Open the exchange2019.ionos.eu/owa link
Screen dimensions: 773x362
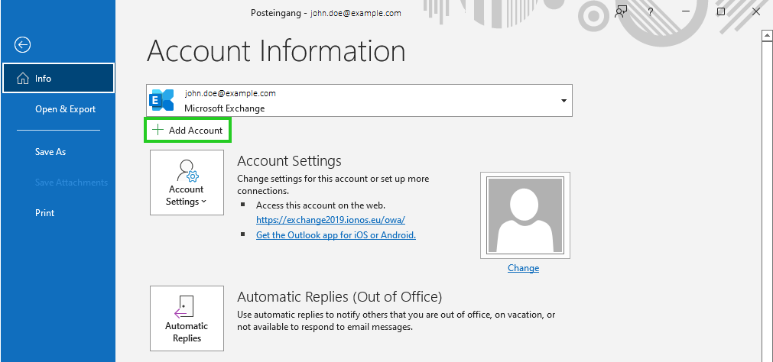tap(330, 220)
